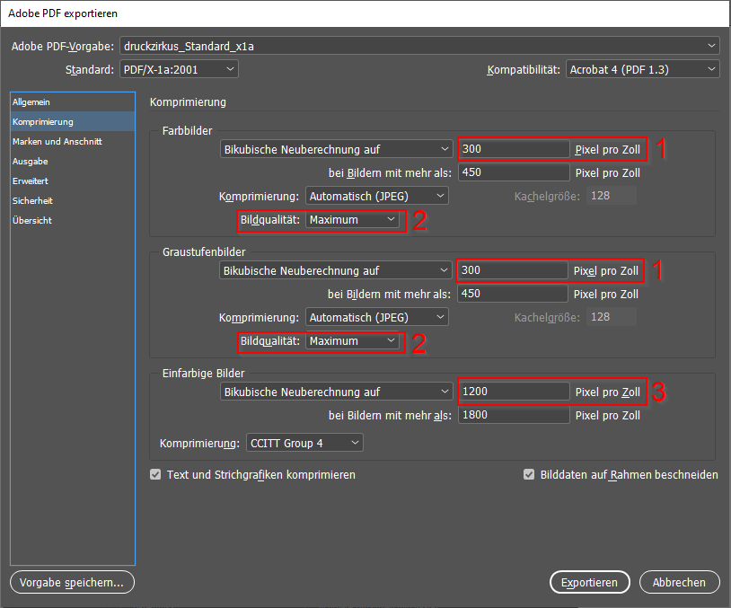Click the Exportieren button

(589, 583)
